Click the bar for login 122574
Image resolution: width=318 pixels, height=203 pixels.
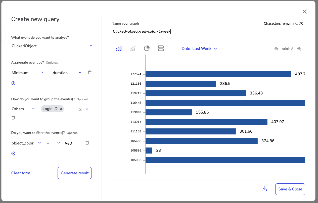pyautogui.click(x=218, y=74)
